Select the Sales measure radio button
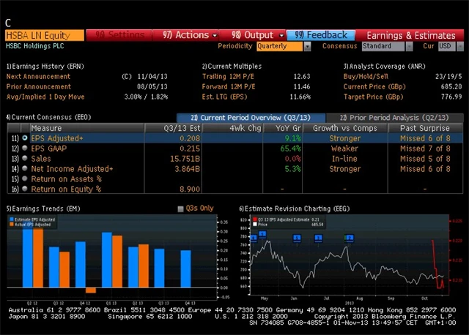 [25, 158]
